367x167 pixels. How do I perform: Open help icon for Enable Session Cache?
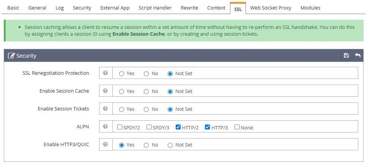[106, 91]
